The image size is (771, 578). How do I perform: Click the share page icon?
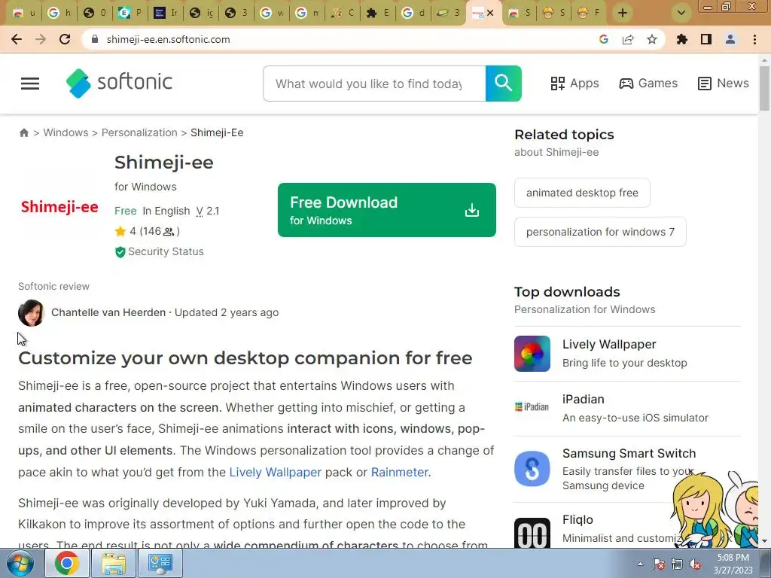click(x=628, y=39)
